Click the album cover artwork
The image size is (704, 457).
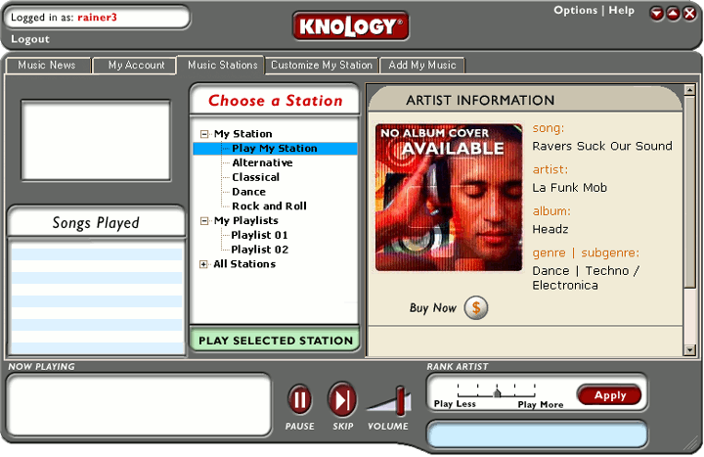point(449,197)
